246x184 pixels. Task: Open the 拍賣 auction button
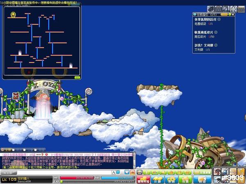(x=185, y=180)
